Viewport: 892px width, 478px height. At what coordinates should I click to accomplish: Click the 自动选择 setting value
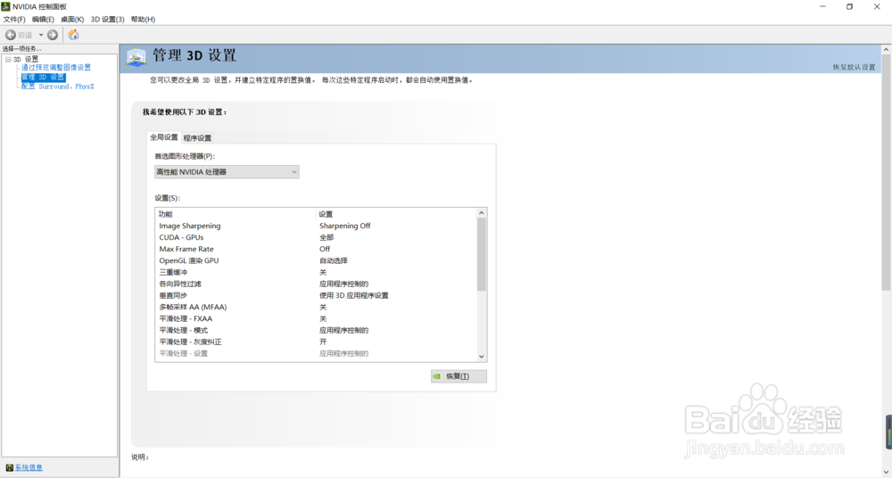click(334, 260)
